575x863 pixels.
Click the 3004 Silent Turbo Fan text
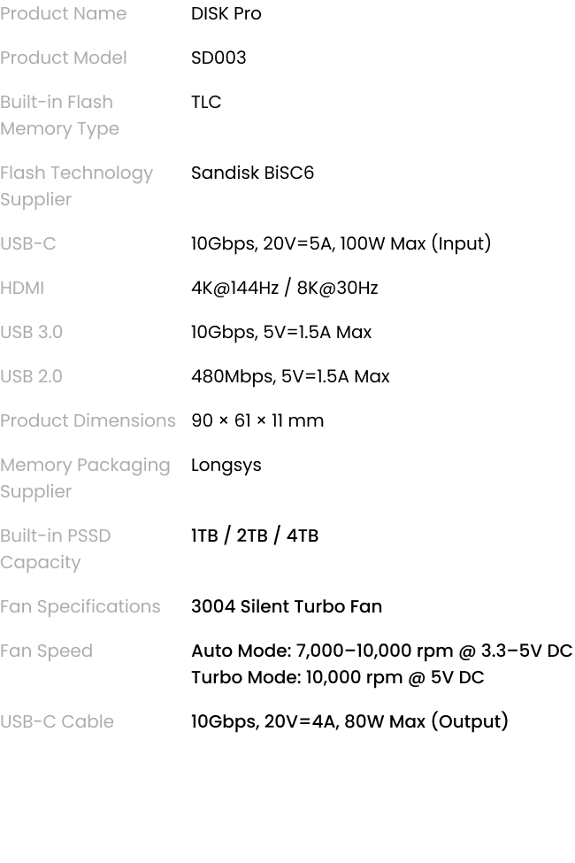(x=287, y=606)
